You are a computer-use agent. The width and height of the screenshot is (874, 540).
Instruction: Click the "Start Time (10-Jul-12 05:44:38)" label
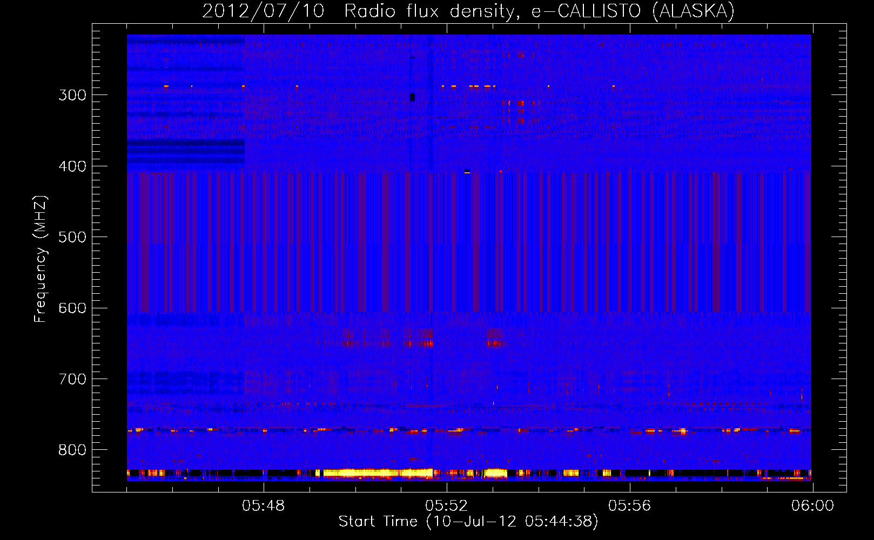click(468, 522)
